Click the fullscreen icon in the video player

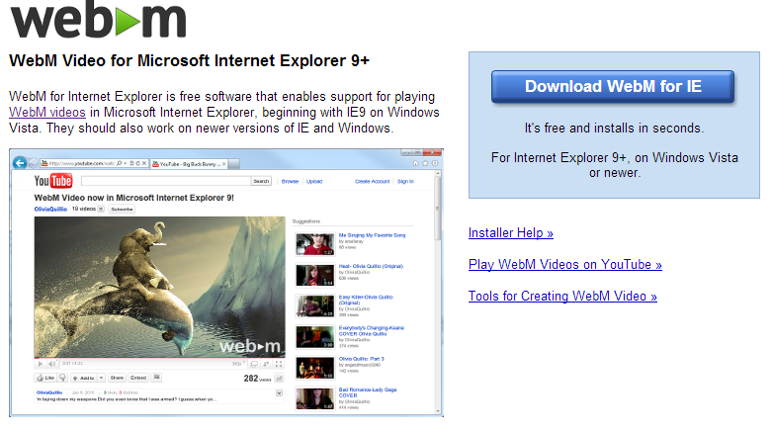tap(279, 364)
